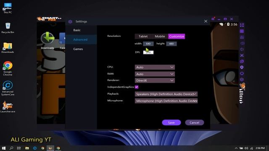The height and width of the screenshot is (151, 269).
Task: Click the taskbar clock showing 2:56 PM
Action: (260, 148)
